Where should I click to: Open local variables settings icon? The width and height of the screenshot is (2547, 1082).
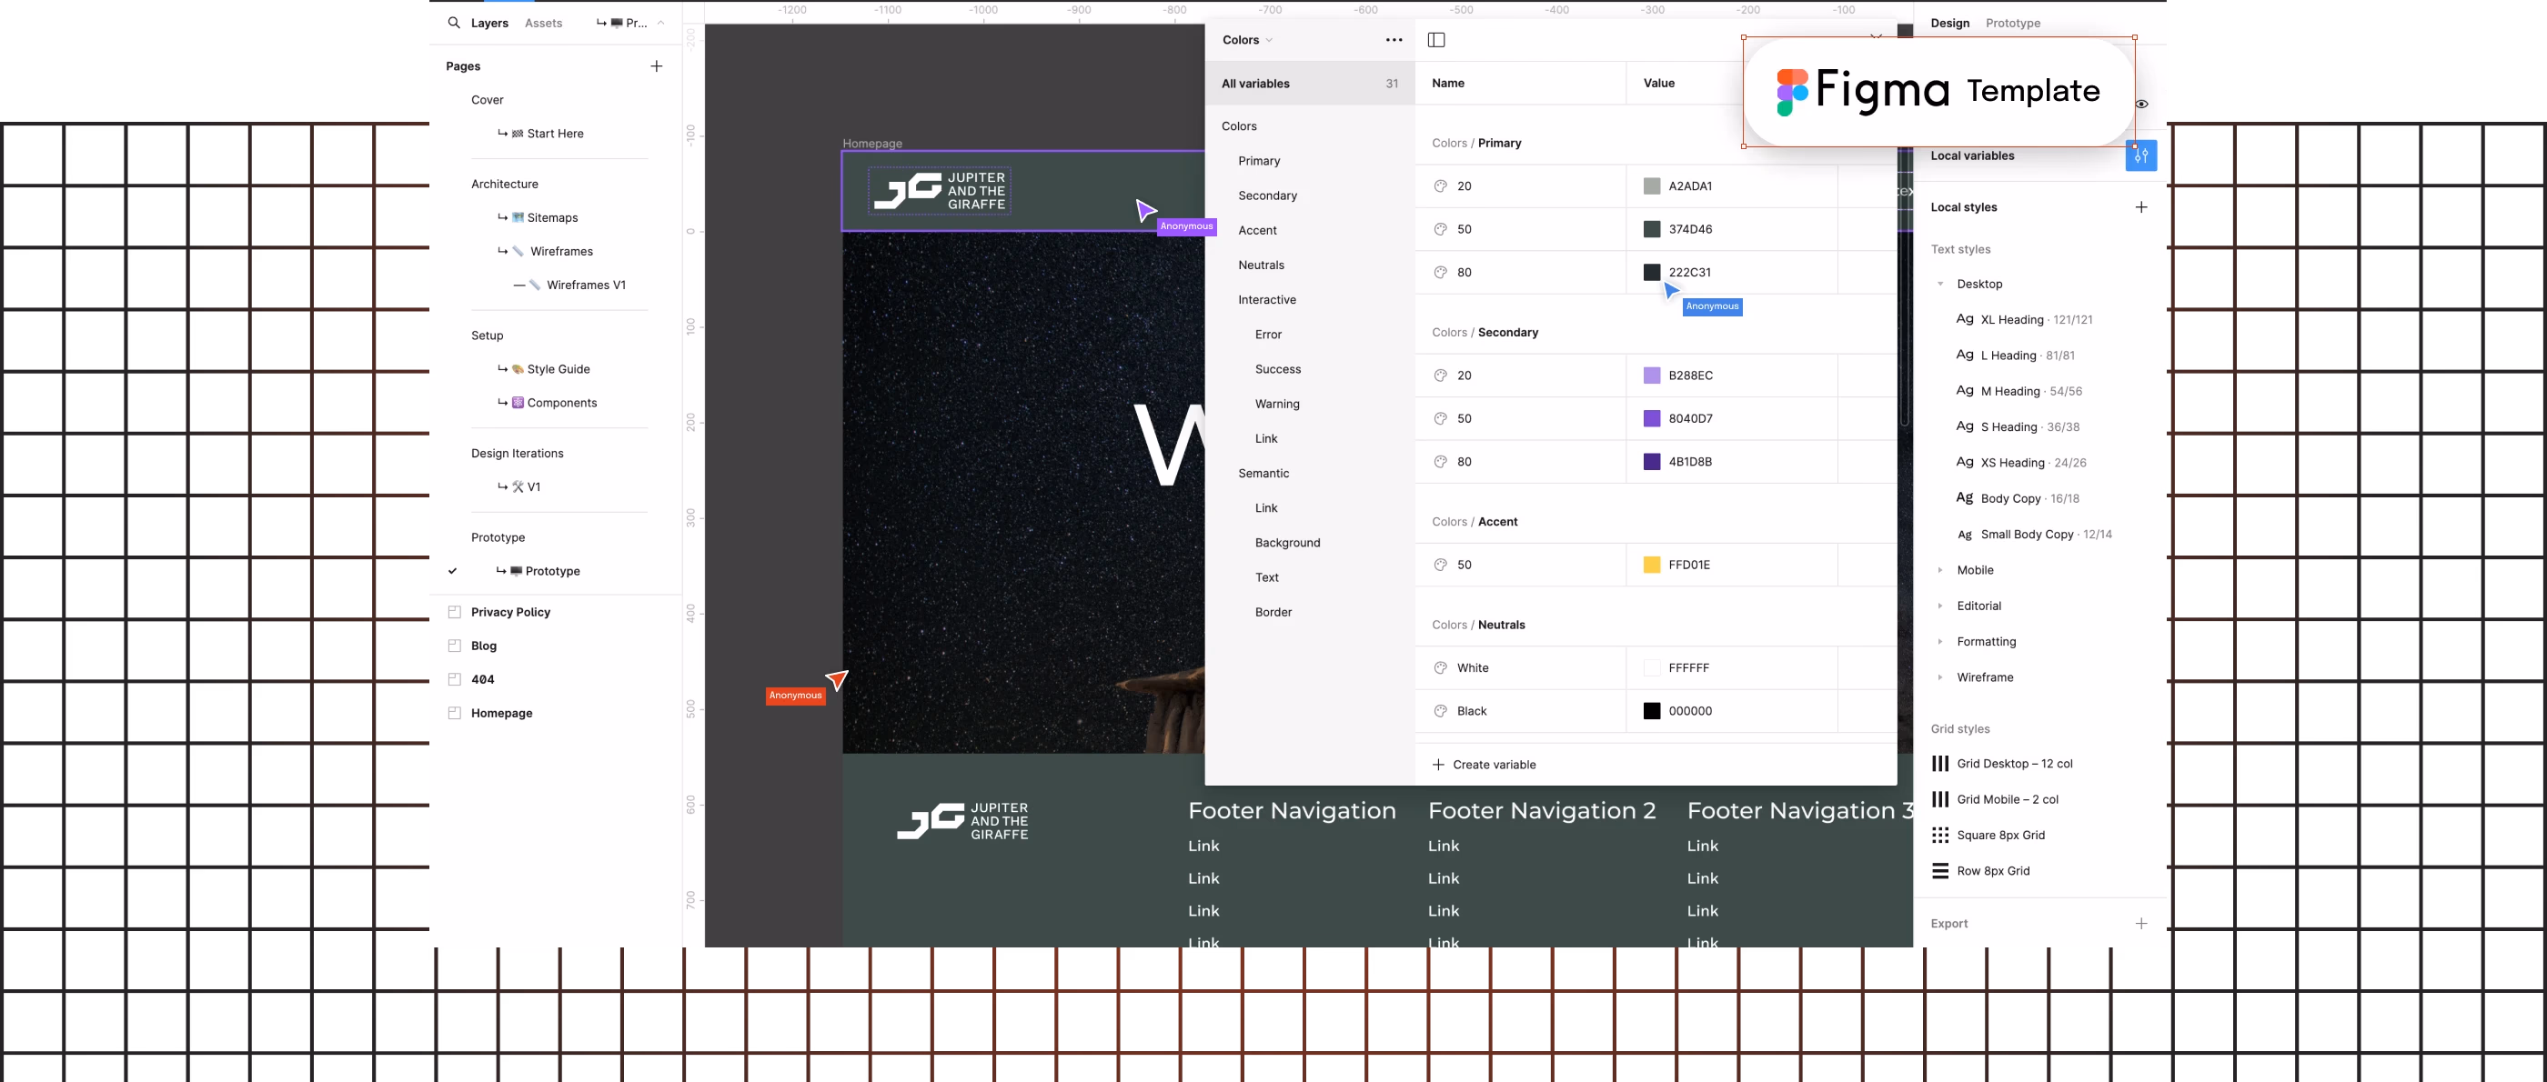pyautogui.click(x=2140, y=155)
